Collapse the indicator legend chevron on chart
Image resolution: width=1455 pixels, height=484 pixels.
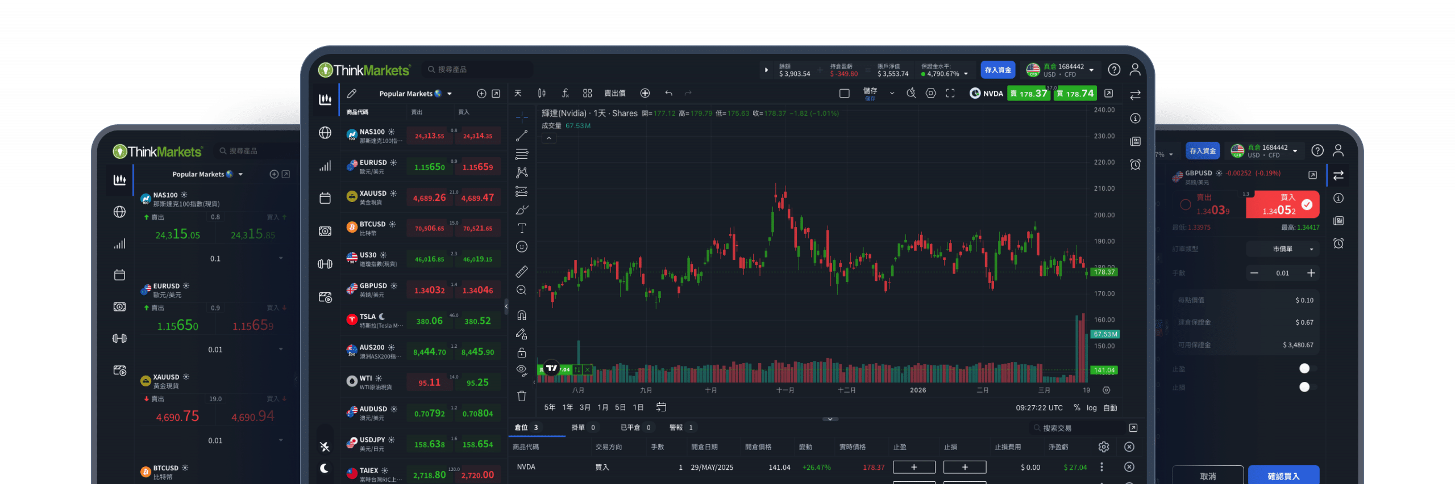tap(549, 138)
